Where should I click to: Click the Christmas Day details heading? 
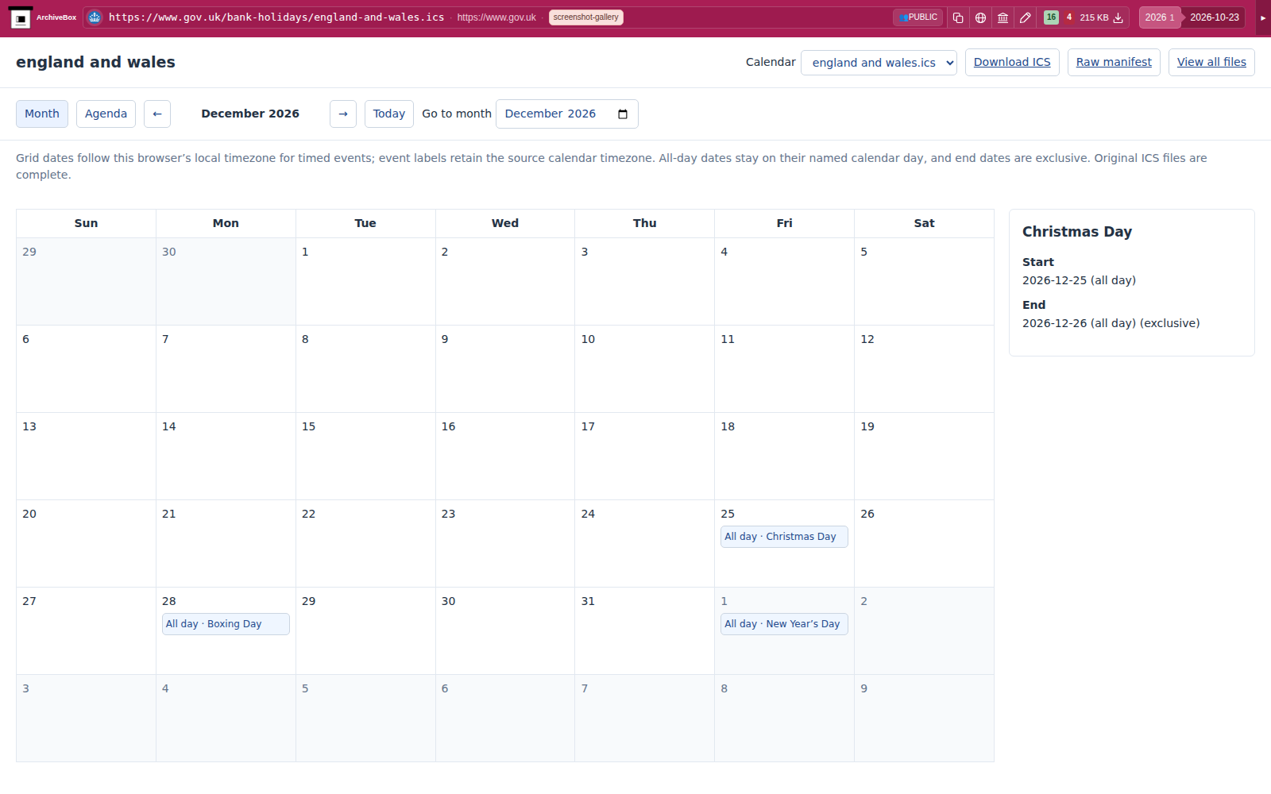1077,232
